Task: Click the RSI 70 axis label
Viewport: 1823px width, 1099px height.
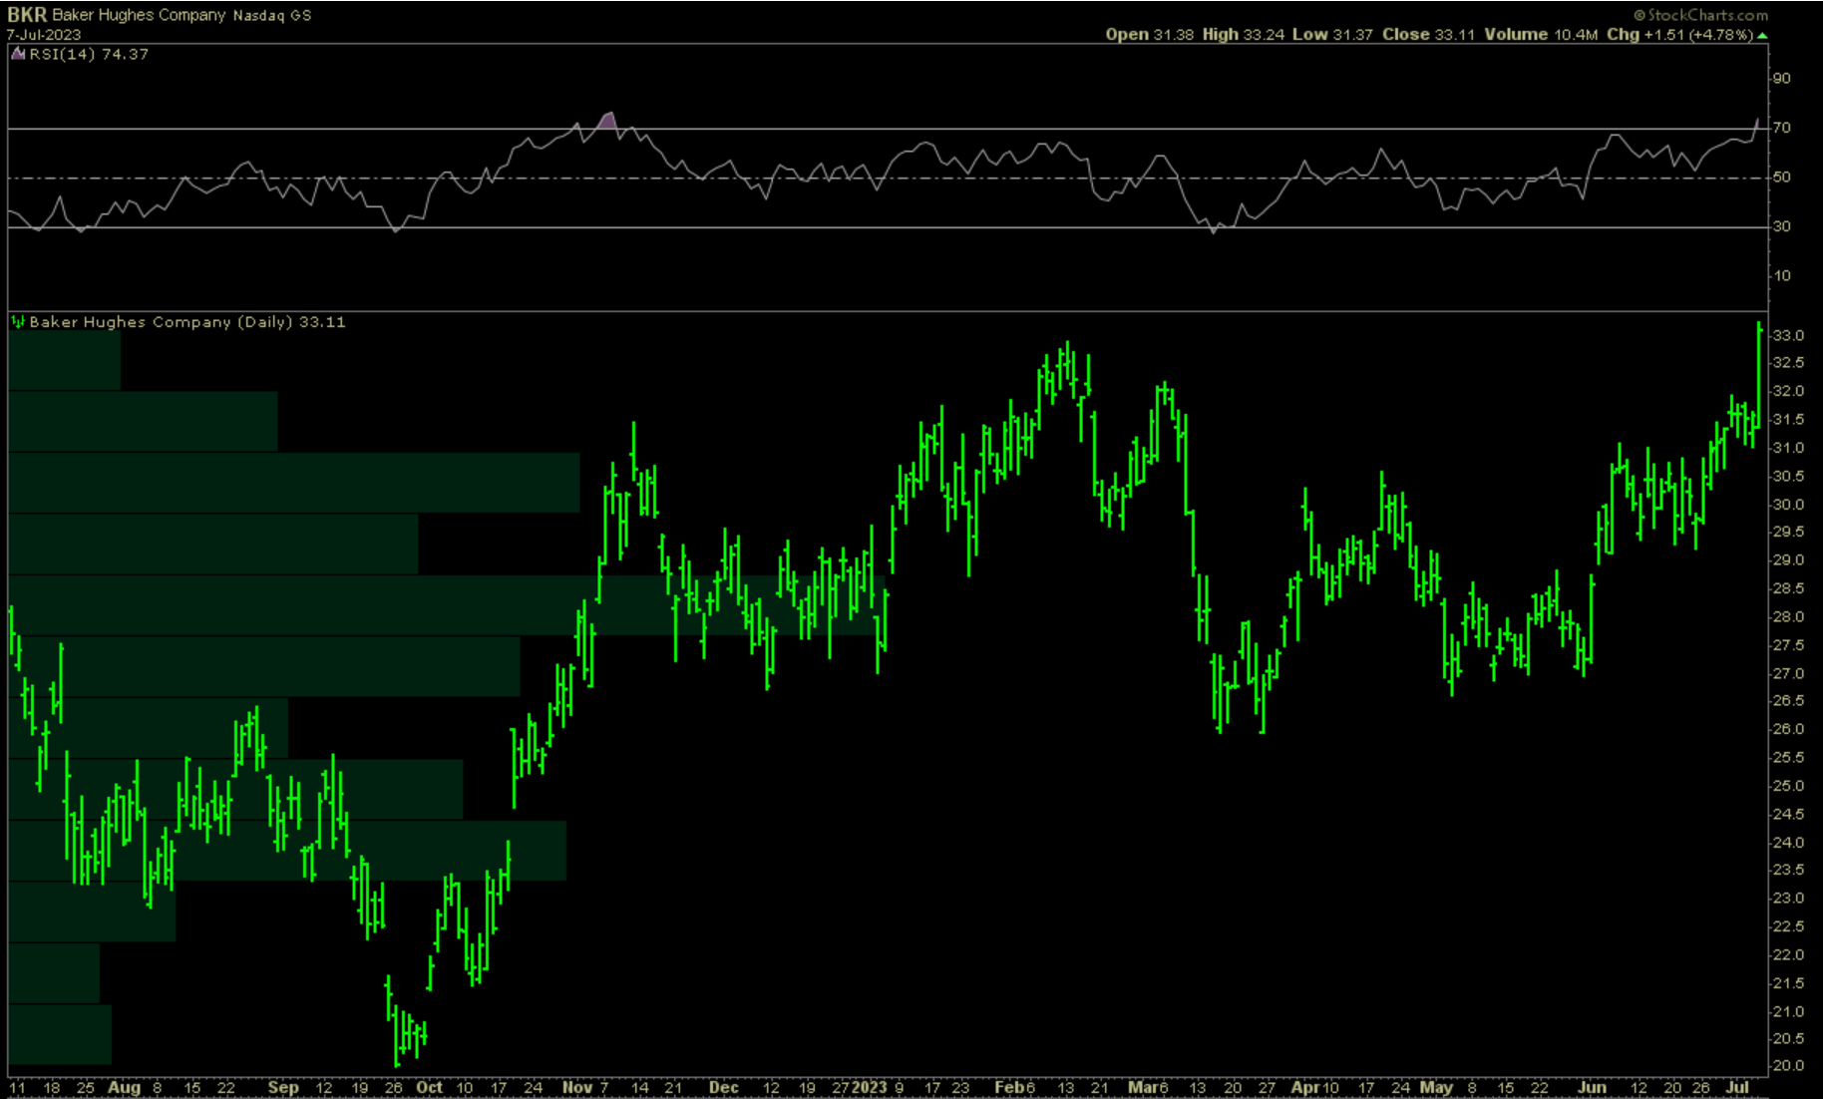Action: (x=1782, y=128)
